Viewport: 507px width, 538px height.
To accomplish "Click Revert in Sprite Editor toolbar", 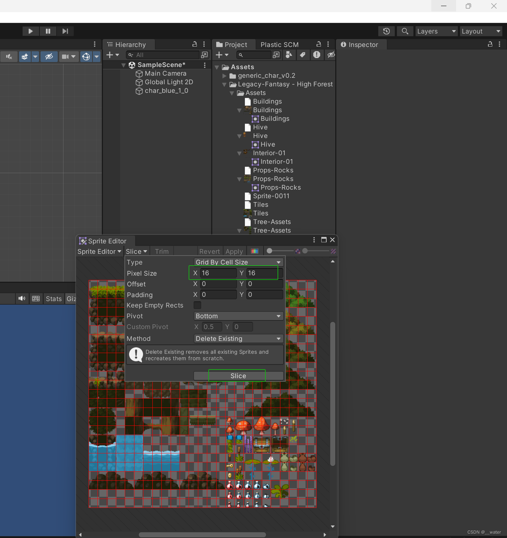I will (x=209, y=251).
